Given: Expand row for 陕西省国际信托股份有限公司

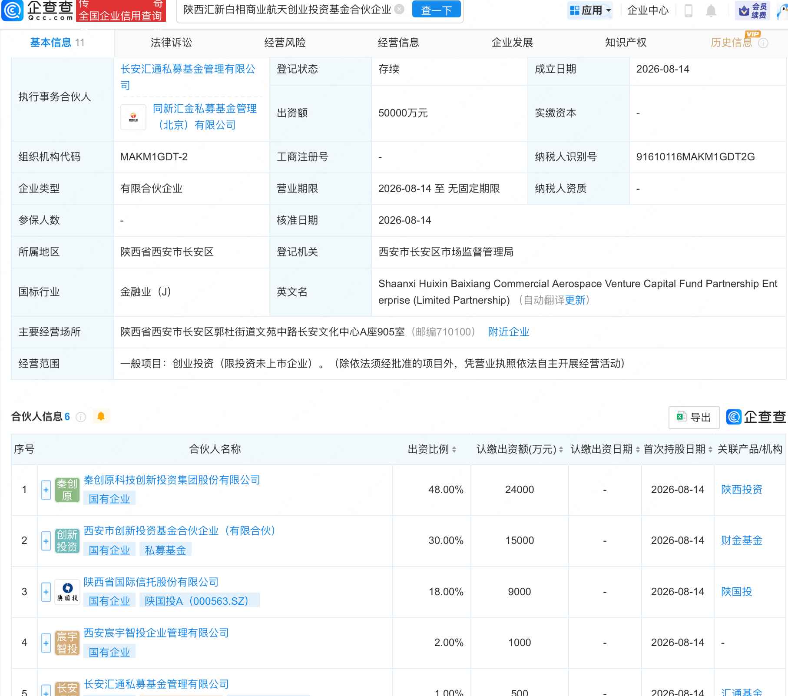Looking at the screenshot, I should click(46, 592).
